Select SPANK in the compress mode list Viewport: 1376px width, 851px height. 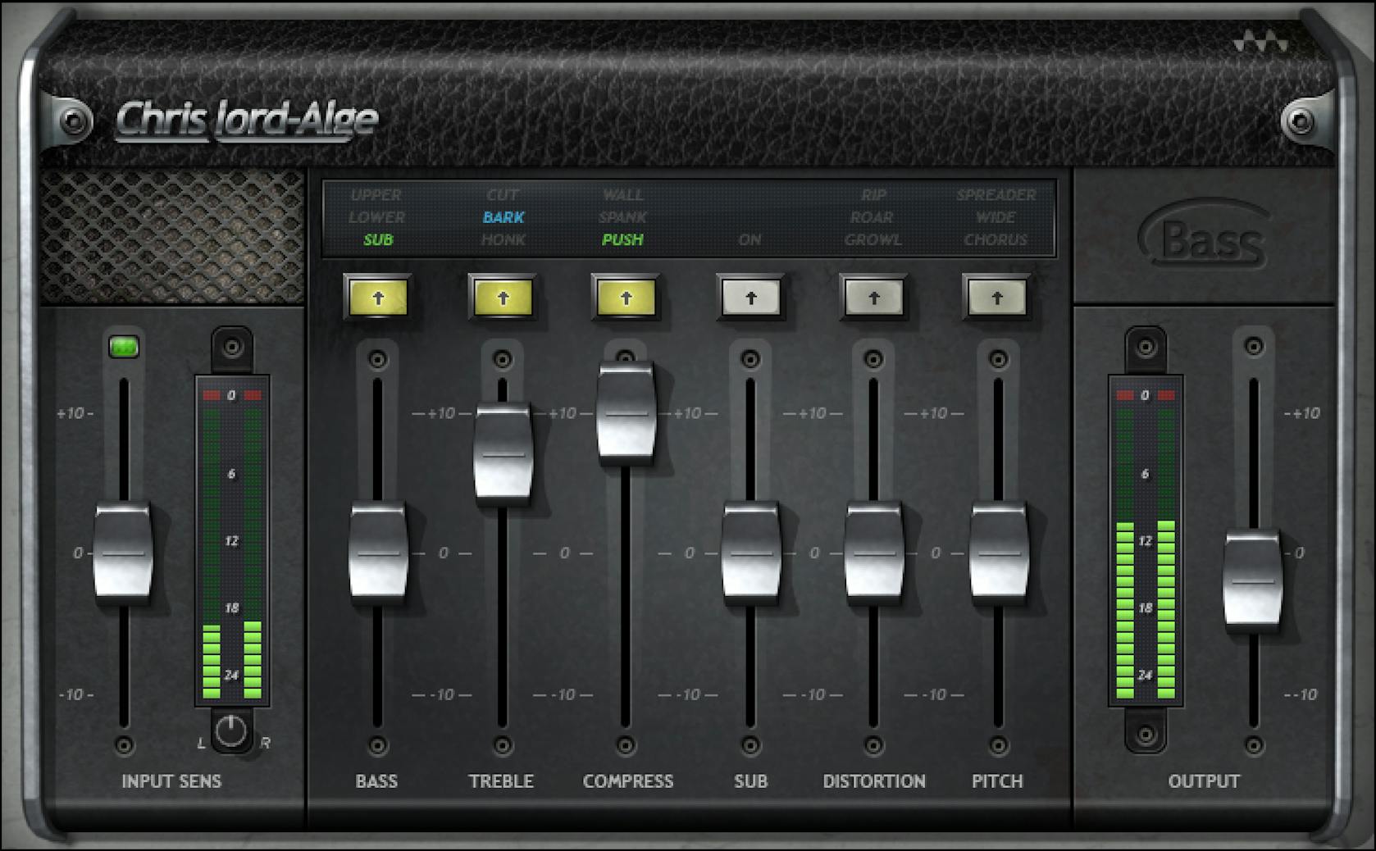(625, 217)
